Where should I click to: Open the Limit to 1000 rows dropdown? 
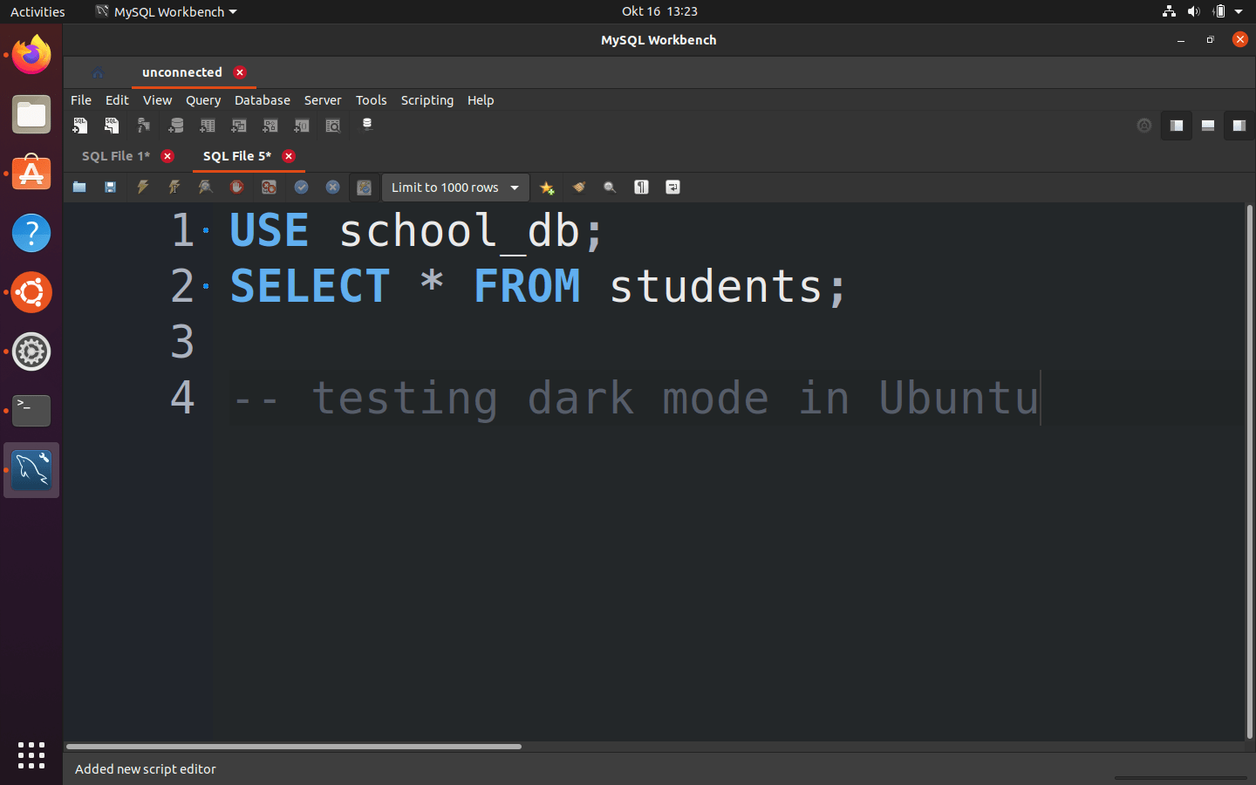point(454,187)
